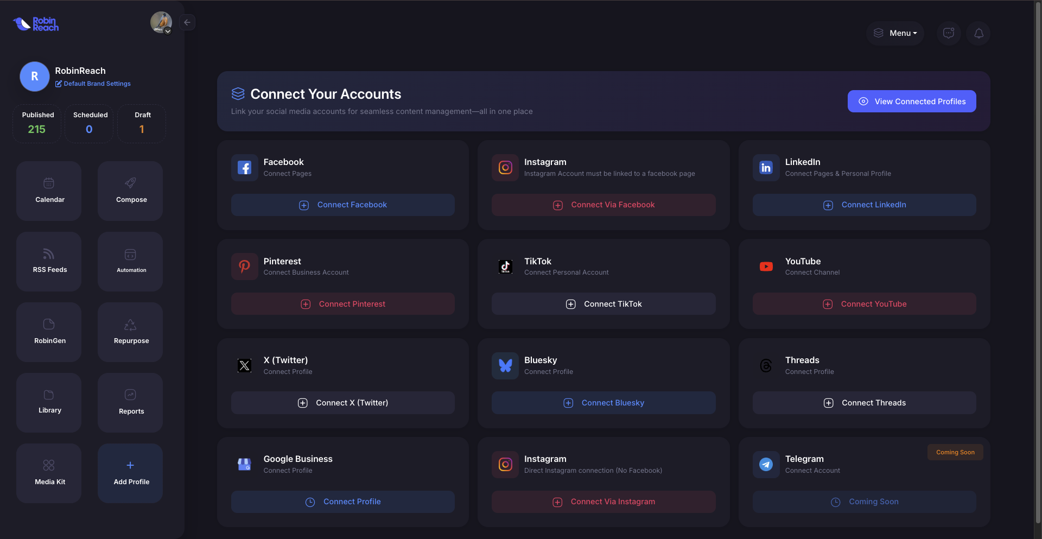Click Google Business Connect Profile button
Viewport: 1042px width, 539px height.
click(343, 502)
